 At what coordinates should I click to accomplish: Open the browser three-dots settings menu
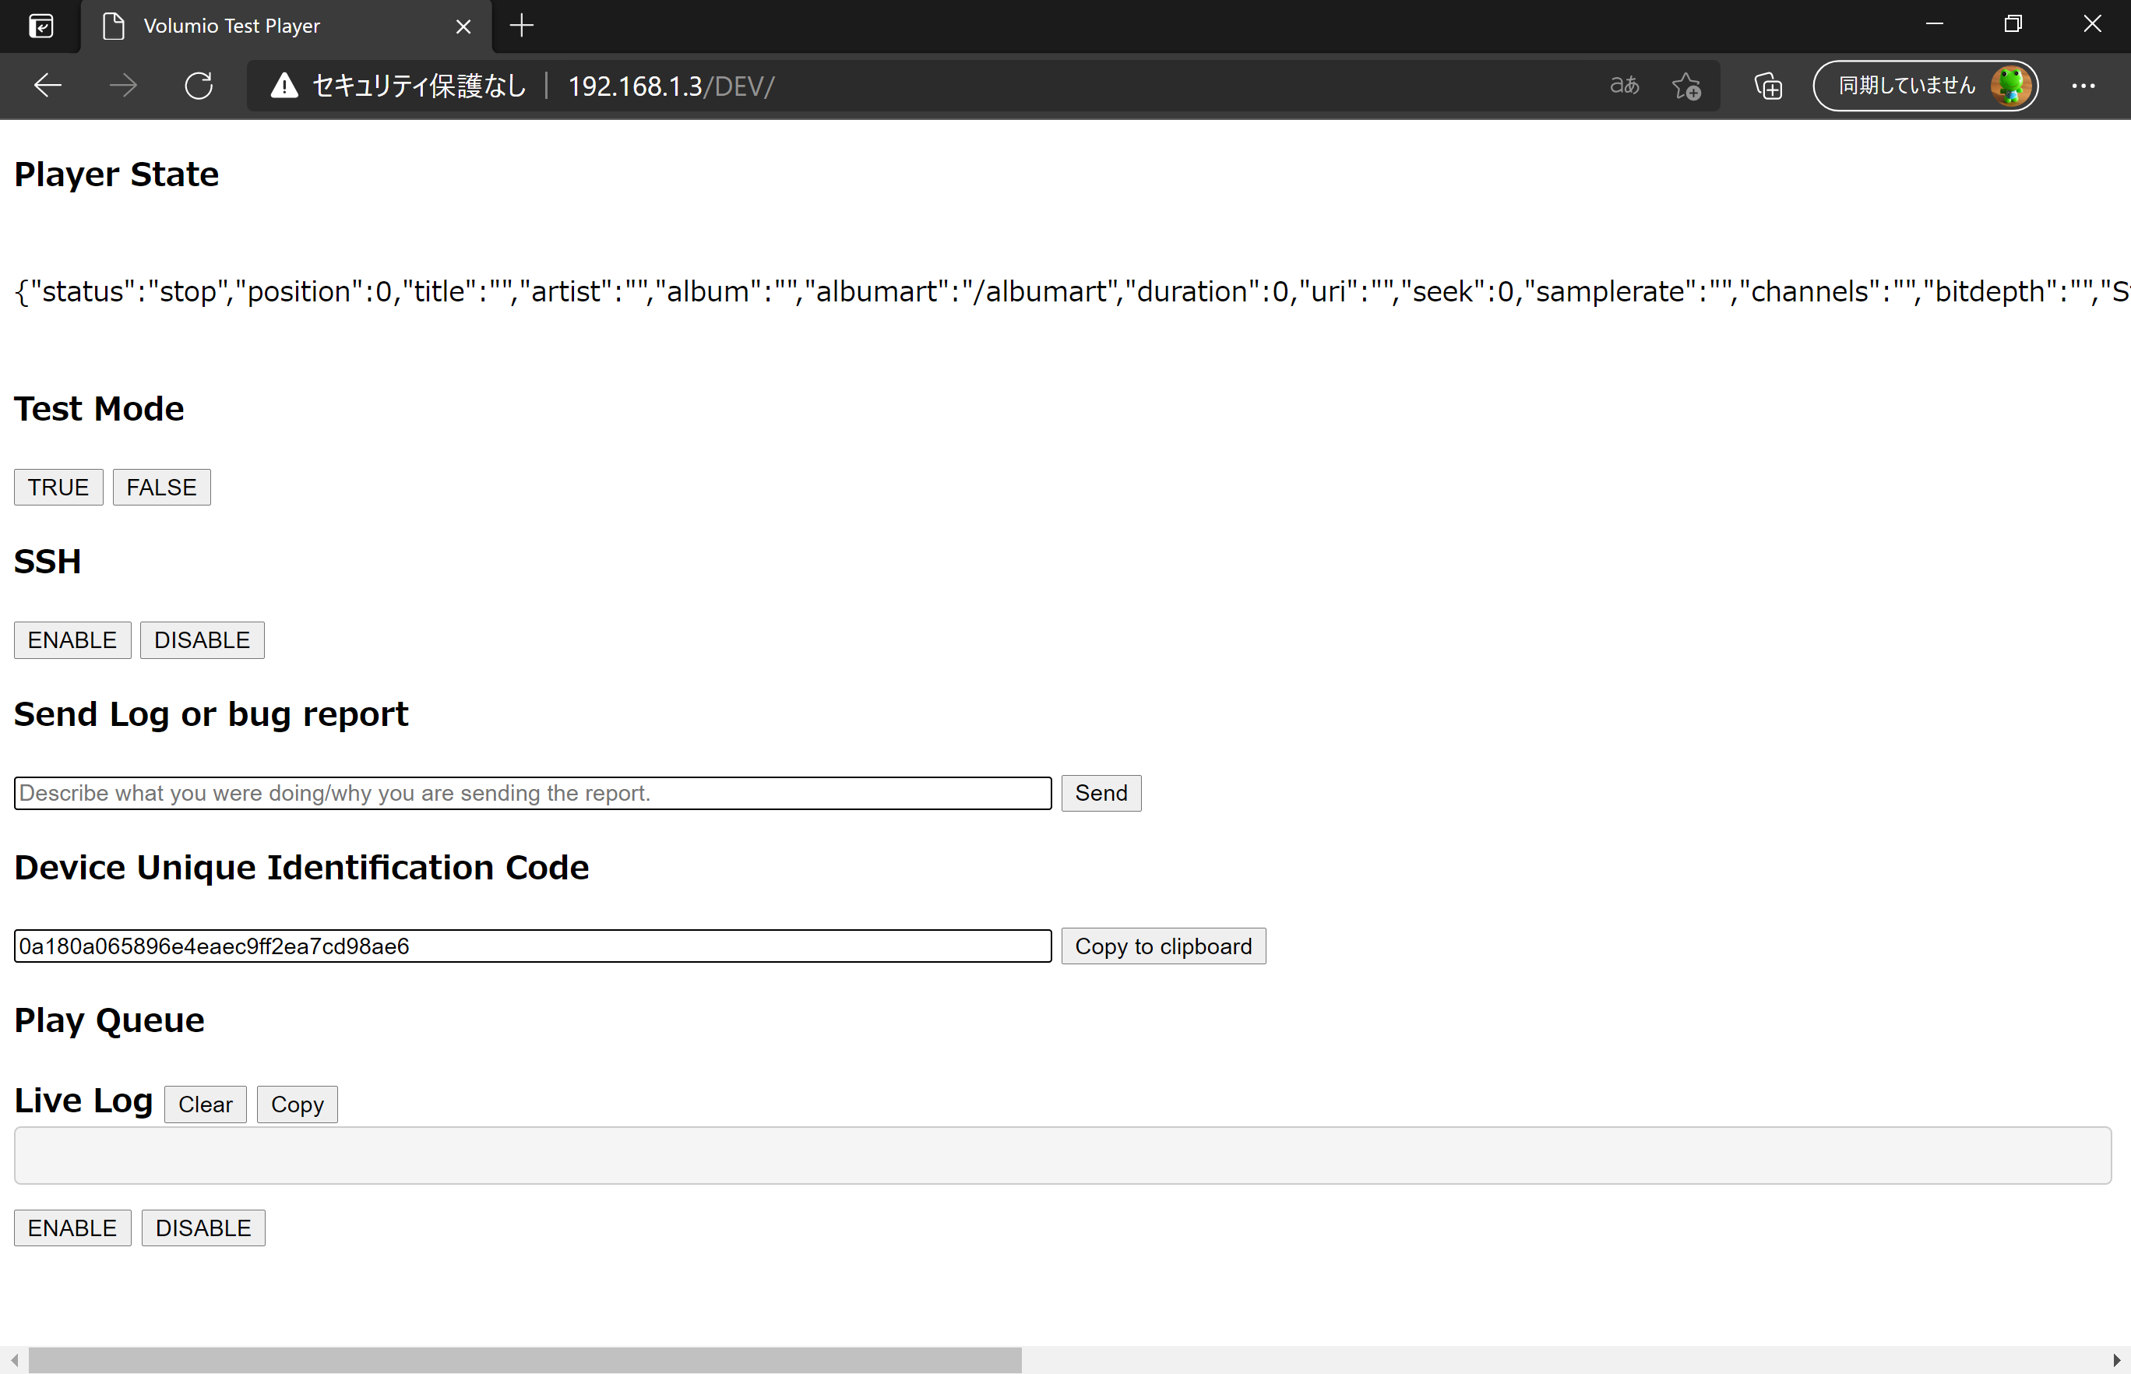click(x=2083, y=86)
